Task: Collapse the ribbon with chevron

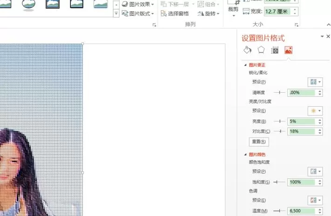Action: [x=329, y=25]
